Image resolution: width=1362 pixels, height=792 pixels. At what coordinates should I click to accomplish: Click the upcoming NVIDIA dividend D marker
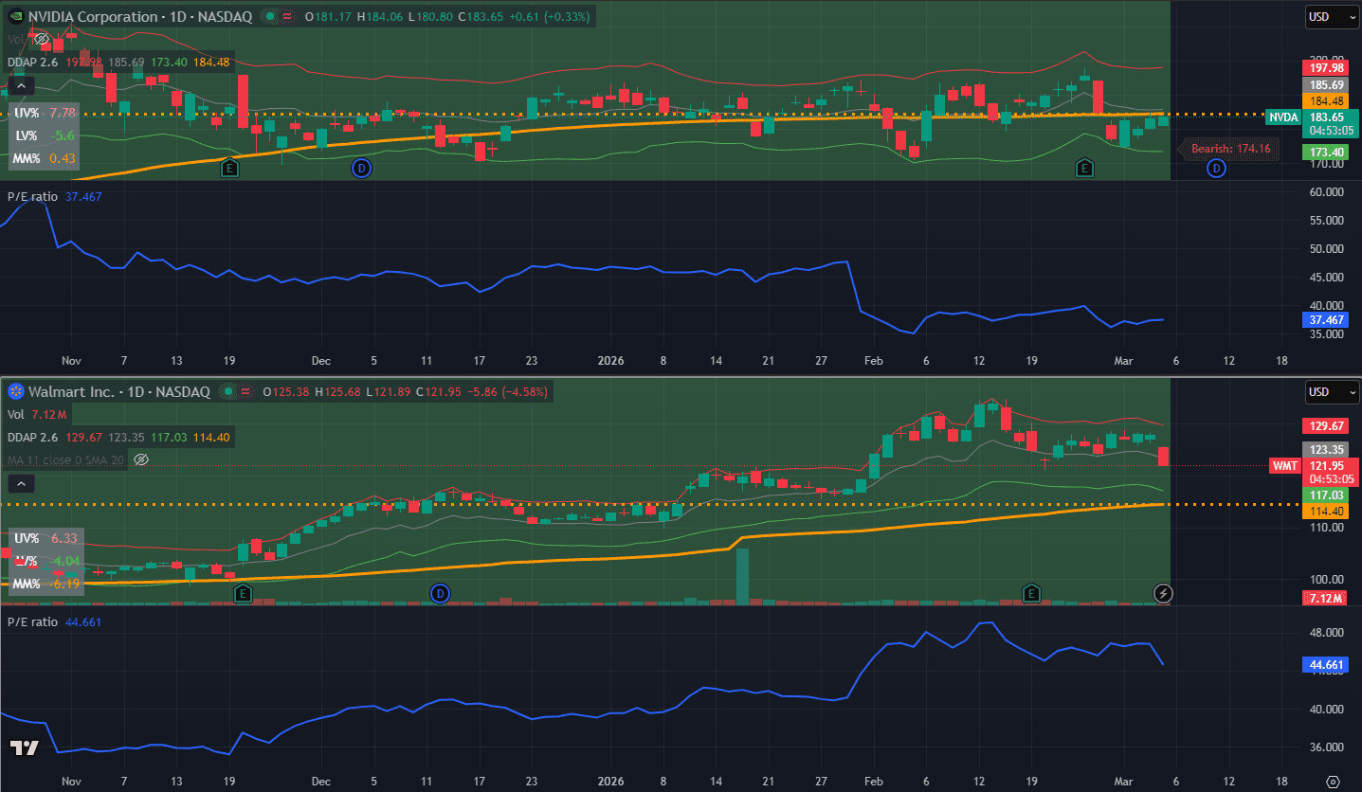pyautogui.click(x=1217, y=169)
